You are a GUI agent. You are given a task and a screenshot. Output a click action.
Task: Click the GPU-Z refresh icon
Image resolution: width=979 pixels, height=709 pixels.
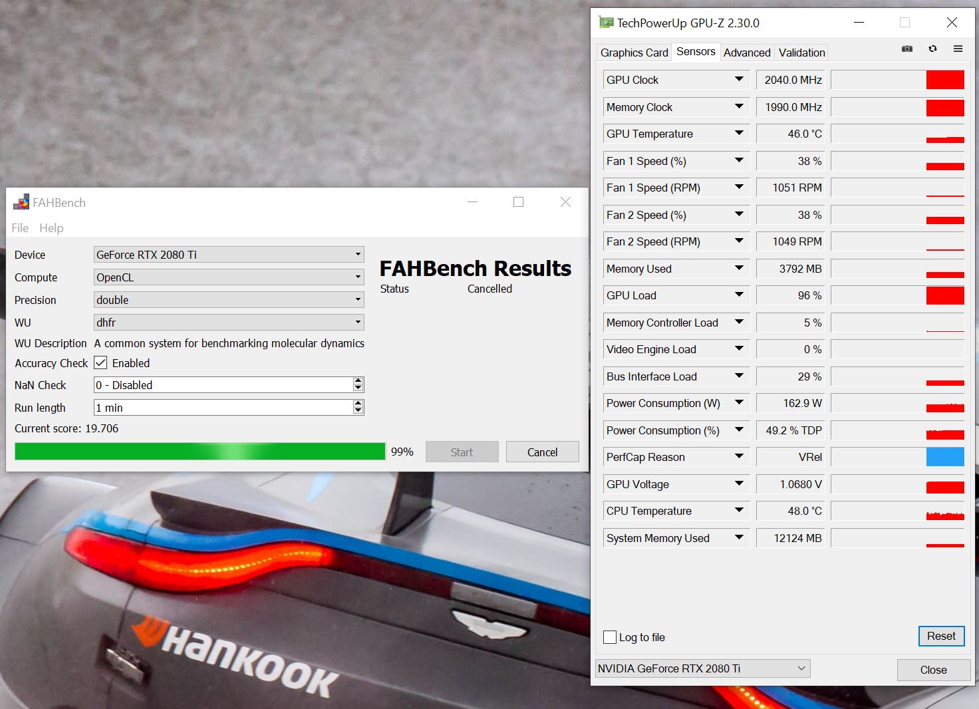coord(932,49)
